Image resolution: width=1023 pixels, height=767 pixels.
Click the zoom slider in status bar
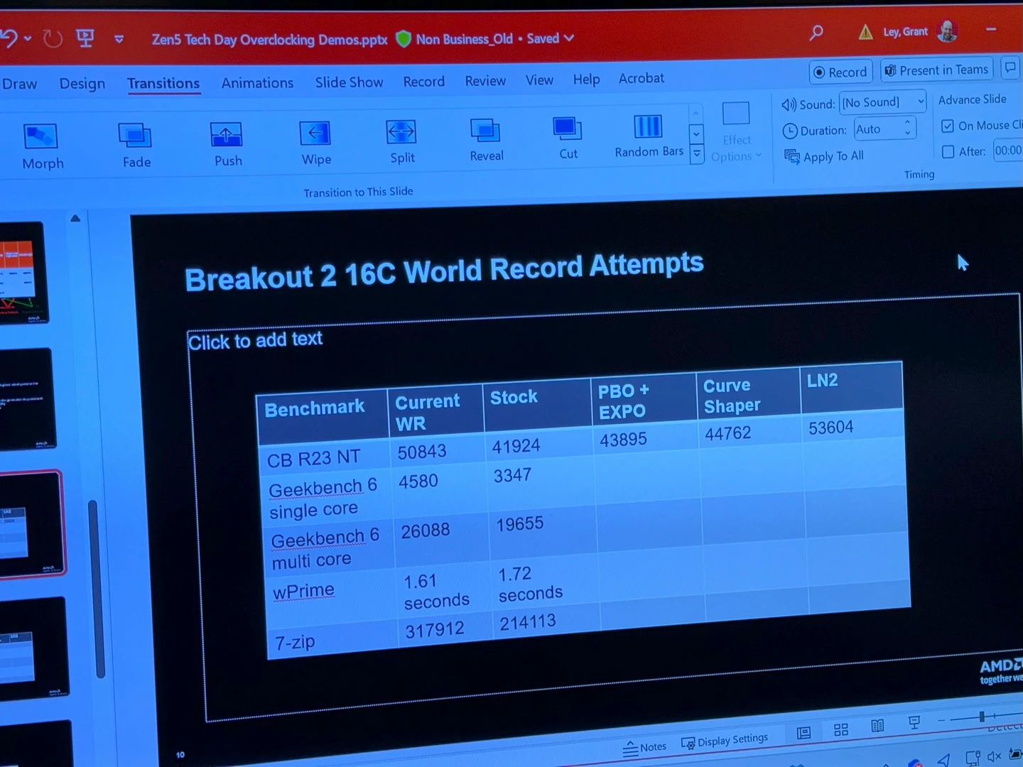point(981,717)
